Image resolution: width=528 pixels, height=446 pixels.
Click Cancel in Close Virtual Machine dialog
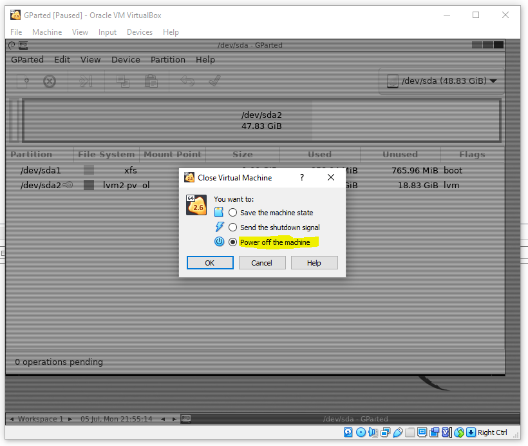click(x=262, y=262)
